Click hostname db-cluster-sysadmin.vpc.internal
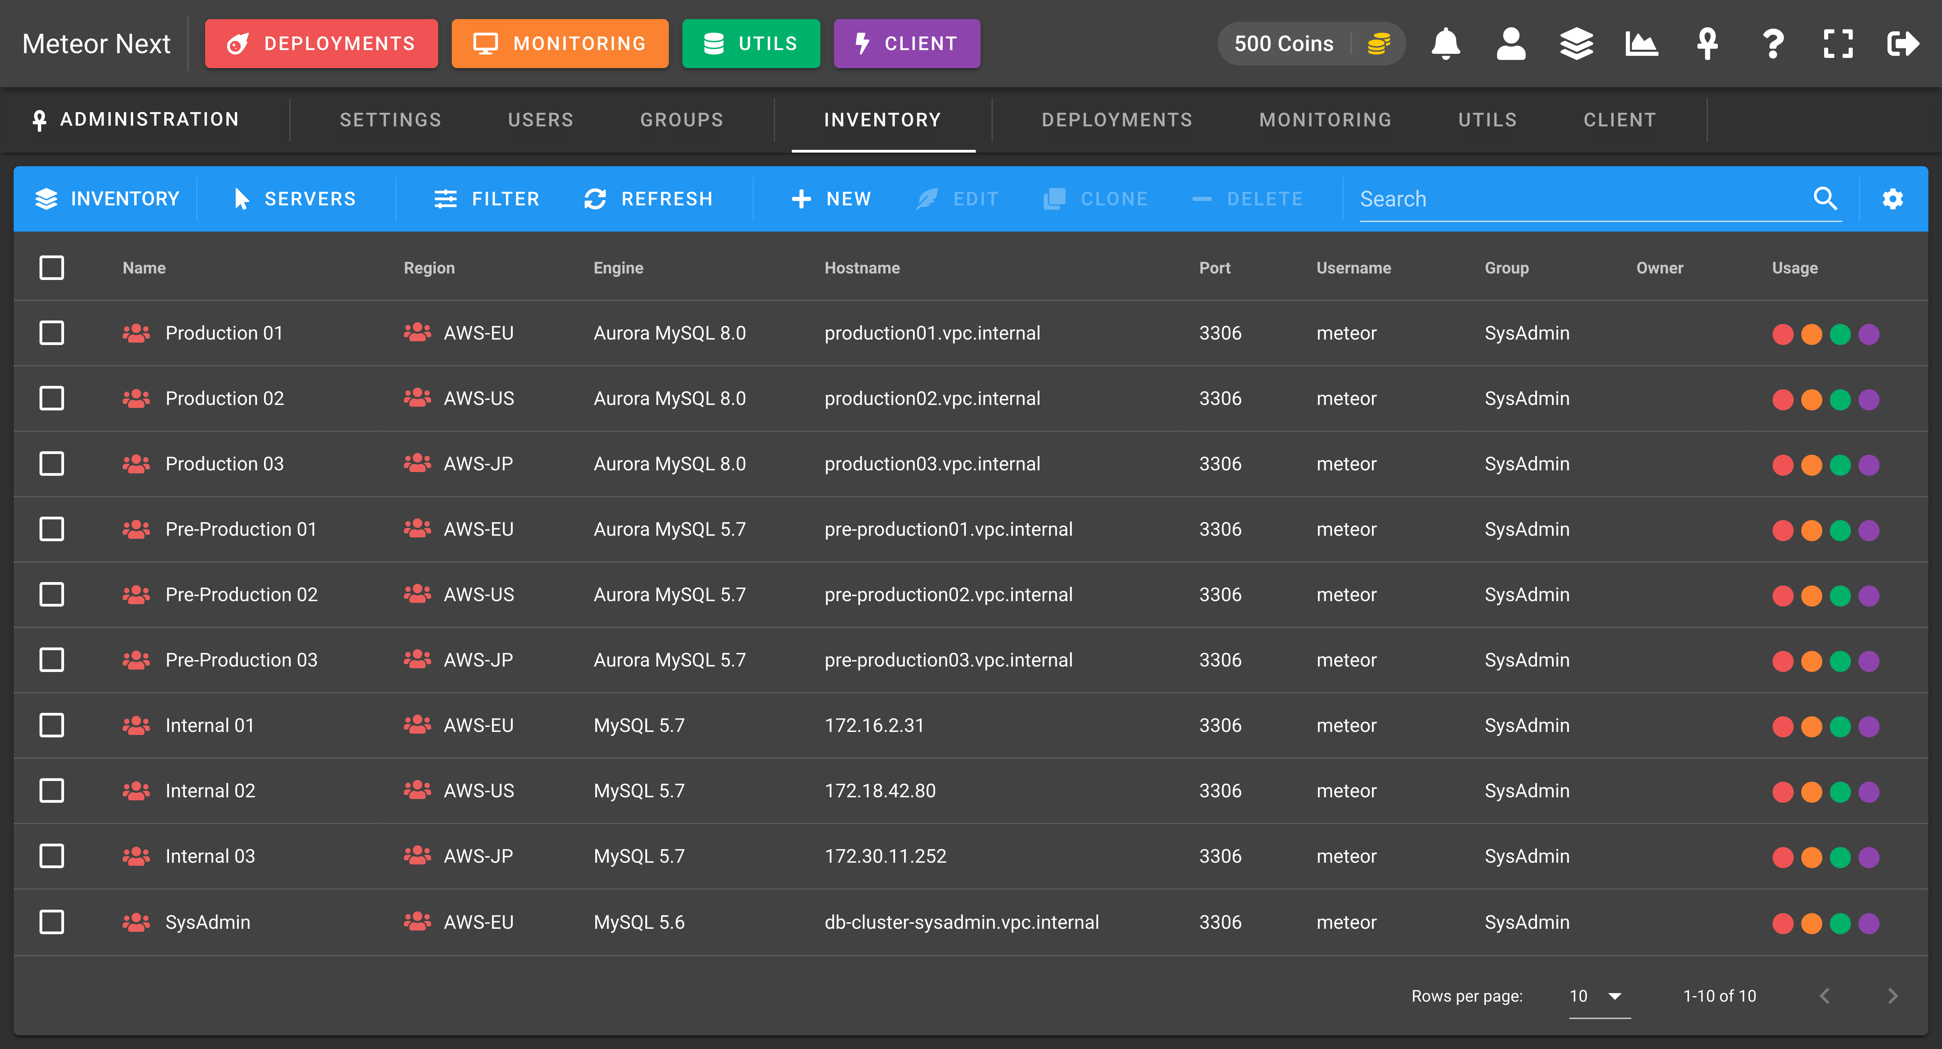Screen dimensions: 1942x1049 click(961, 922)
